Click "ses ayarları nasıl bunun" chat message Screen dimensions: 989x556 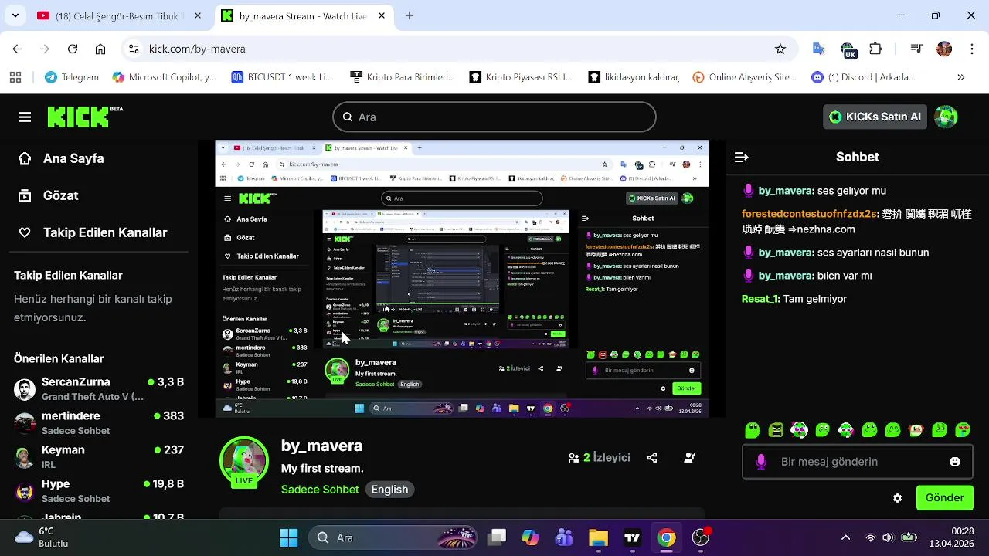(873, 253)
